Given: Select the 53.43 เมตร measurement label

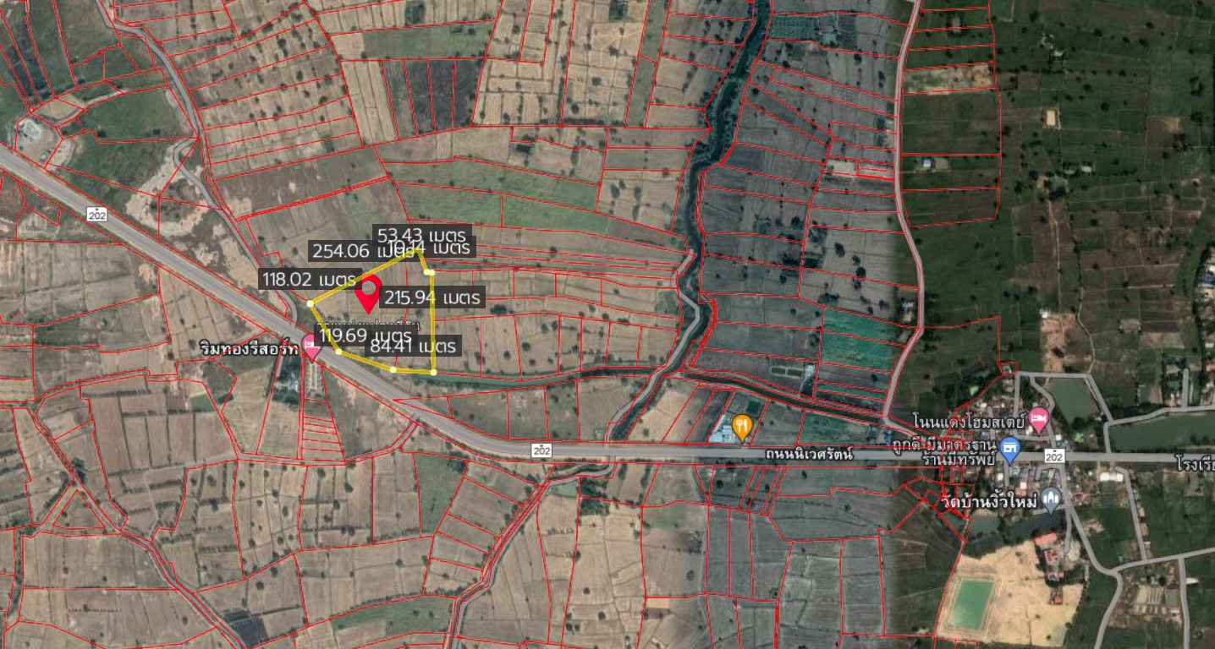Looking at the screenshot, I should click(421, 235).
